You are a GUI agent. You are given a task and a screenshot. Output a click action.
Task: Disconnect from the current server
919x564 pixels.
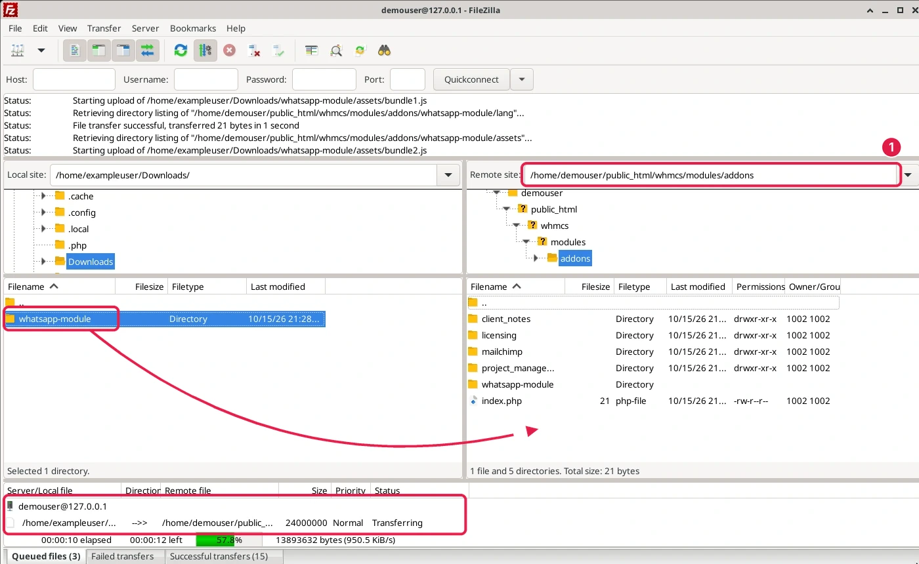254,50
